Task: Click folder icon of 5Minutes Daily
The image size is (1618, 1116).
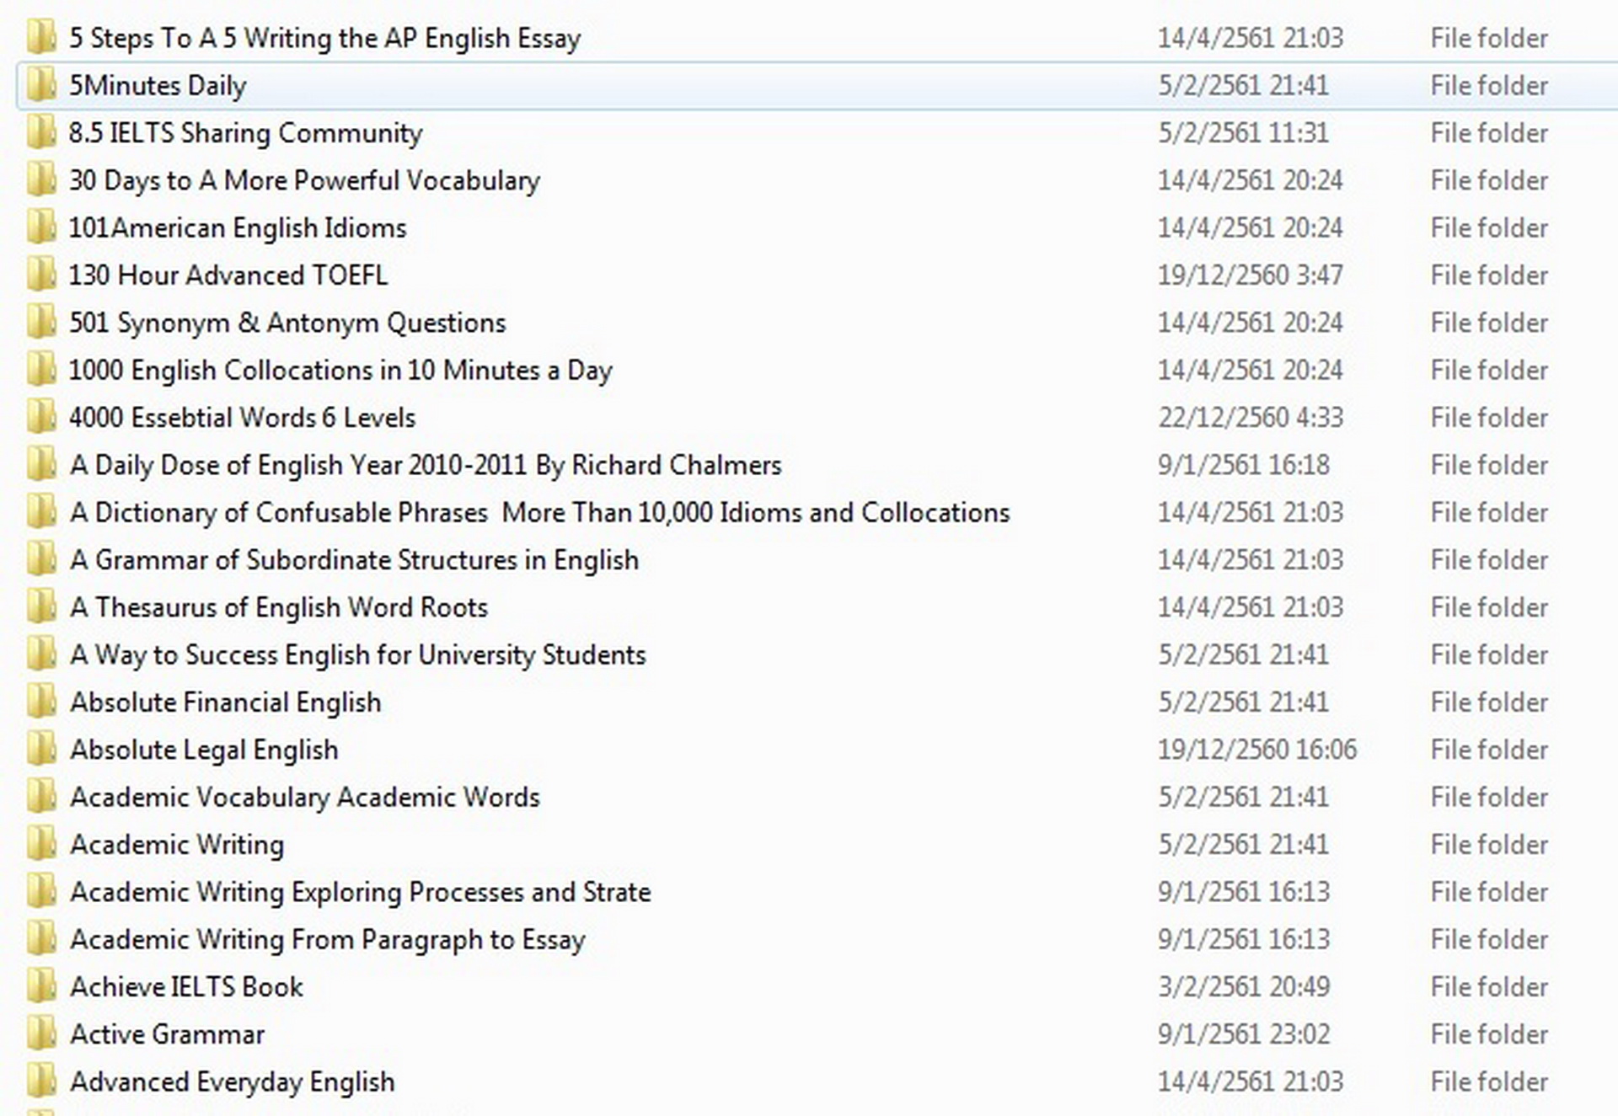Action: tap(40, 85)
